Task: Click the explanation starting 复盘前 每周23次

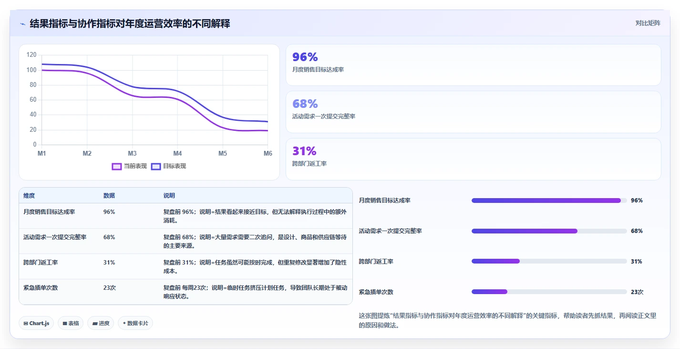Action: (255, 292)
